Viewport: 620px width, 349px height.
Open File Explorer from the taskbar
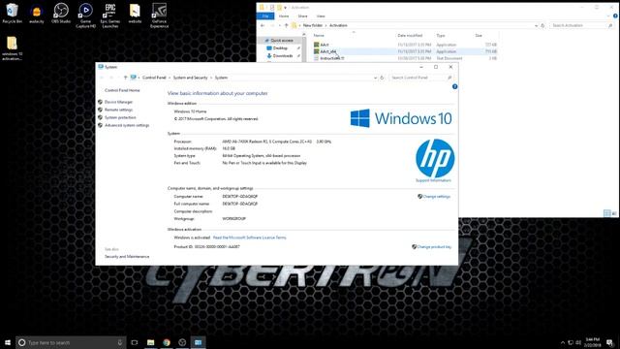pos(151,342)
